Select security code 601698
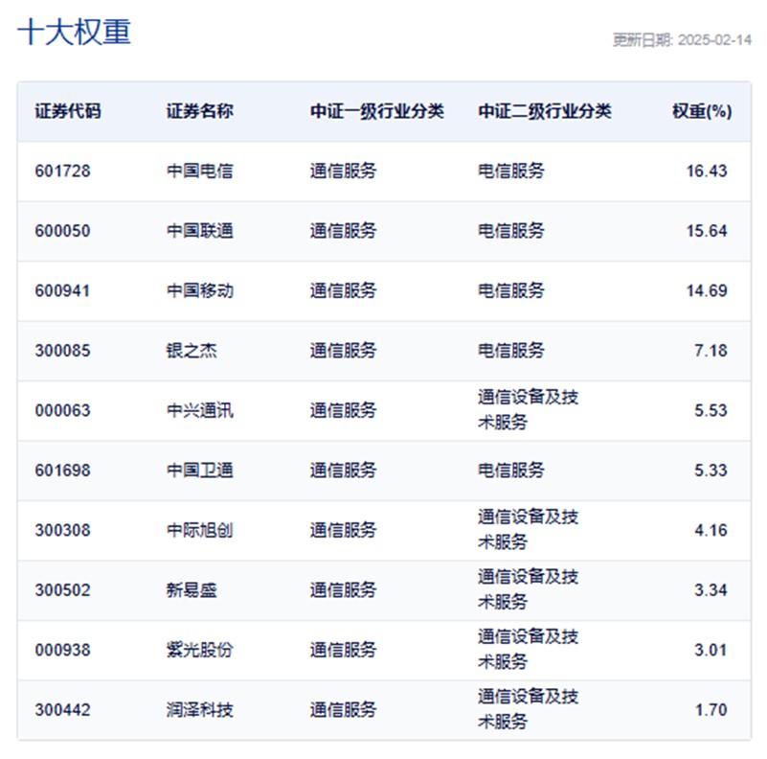Viewport: 767px width, 759px height. pos(62,471)
